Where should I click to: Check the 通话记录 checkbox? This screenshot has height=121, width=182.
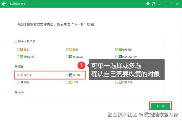(x=18, y=57)
